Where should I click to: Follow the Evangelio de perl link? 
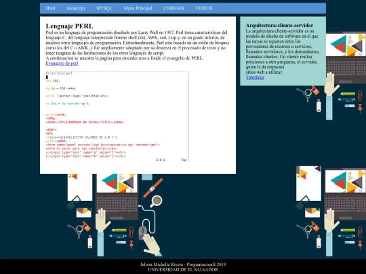(62, 63)
